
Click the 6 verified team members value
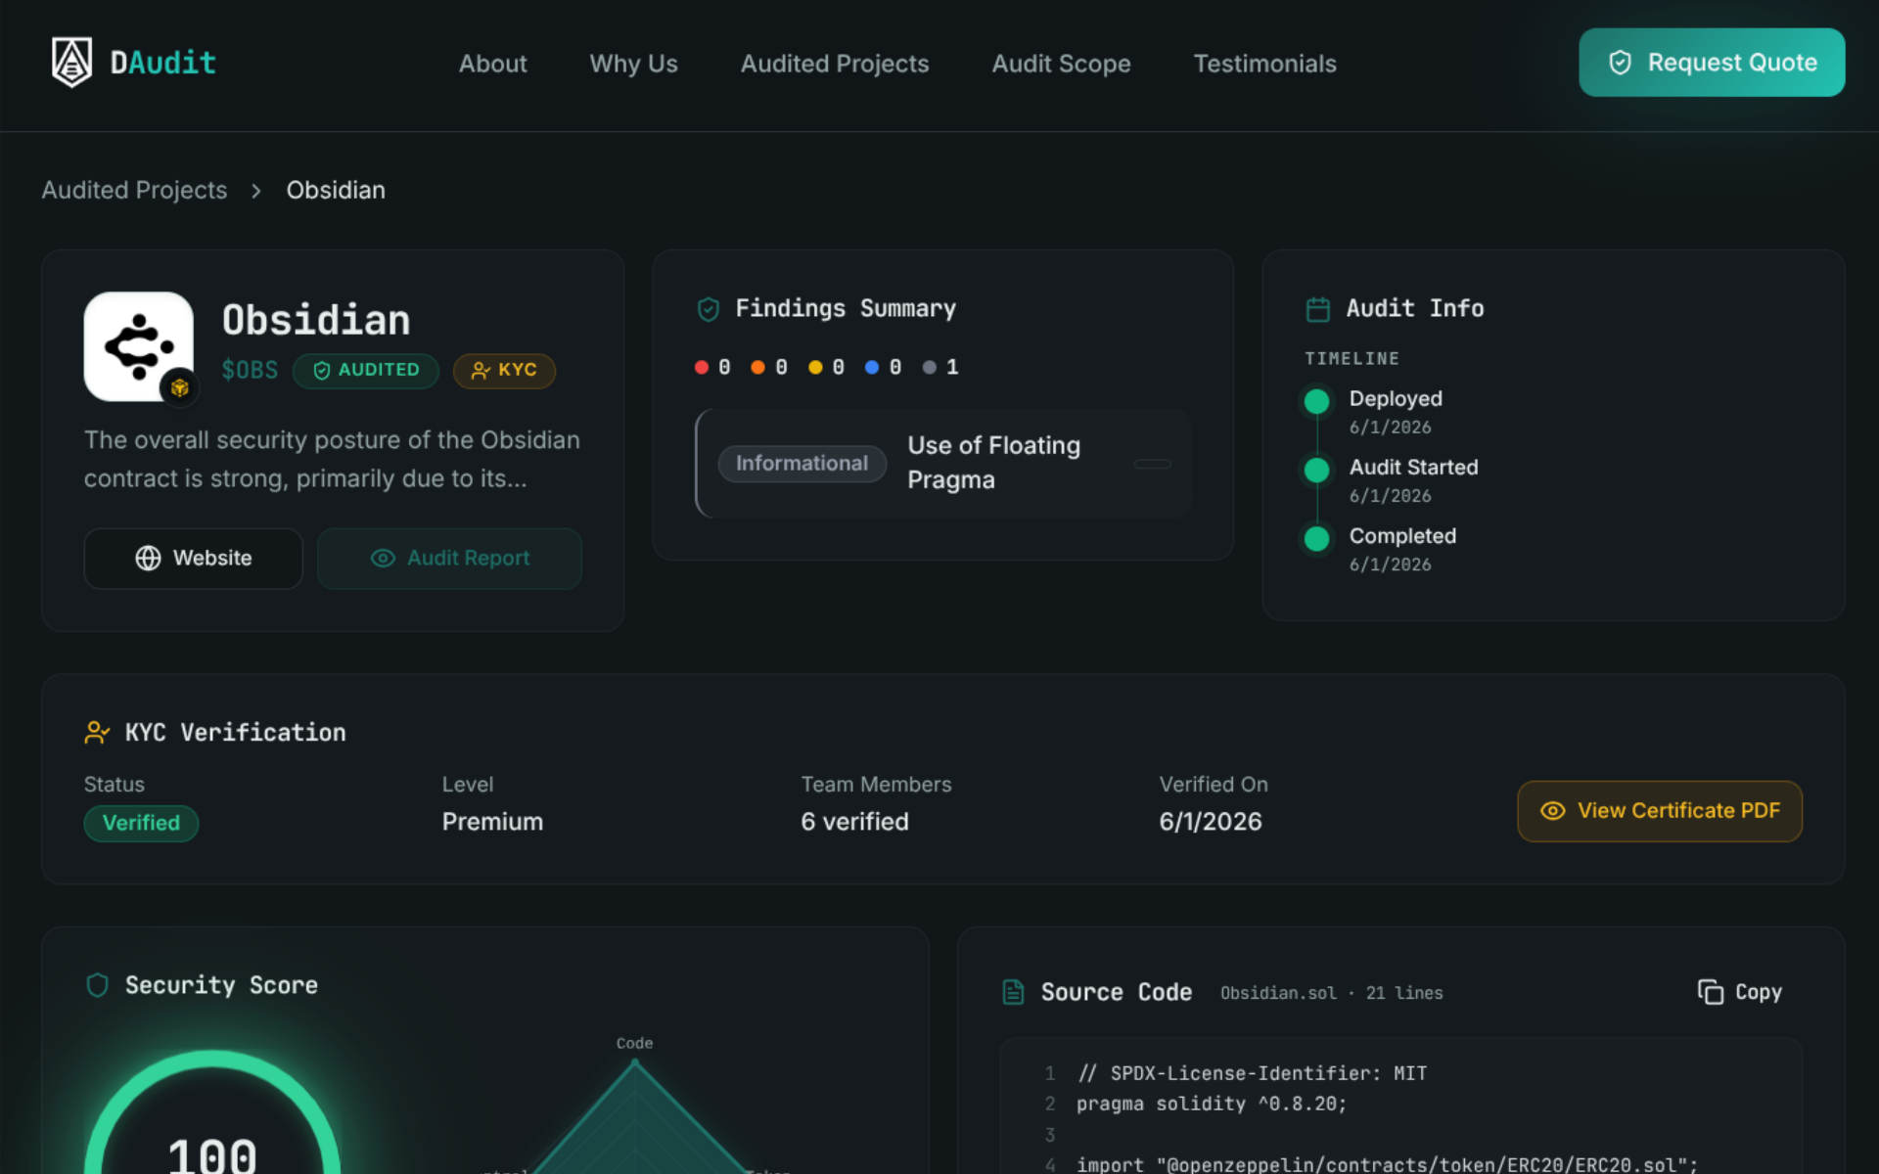pyautogui.click(x=854, y=822)
